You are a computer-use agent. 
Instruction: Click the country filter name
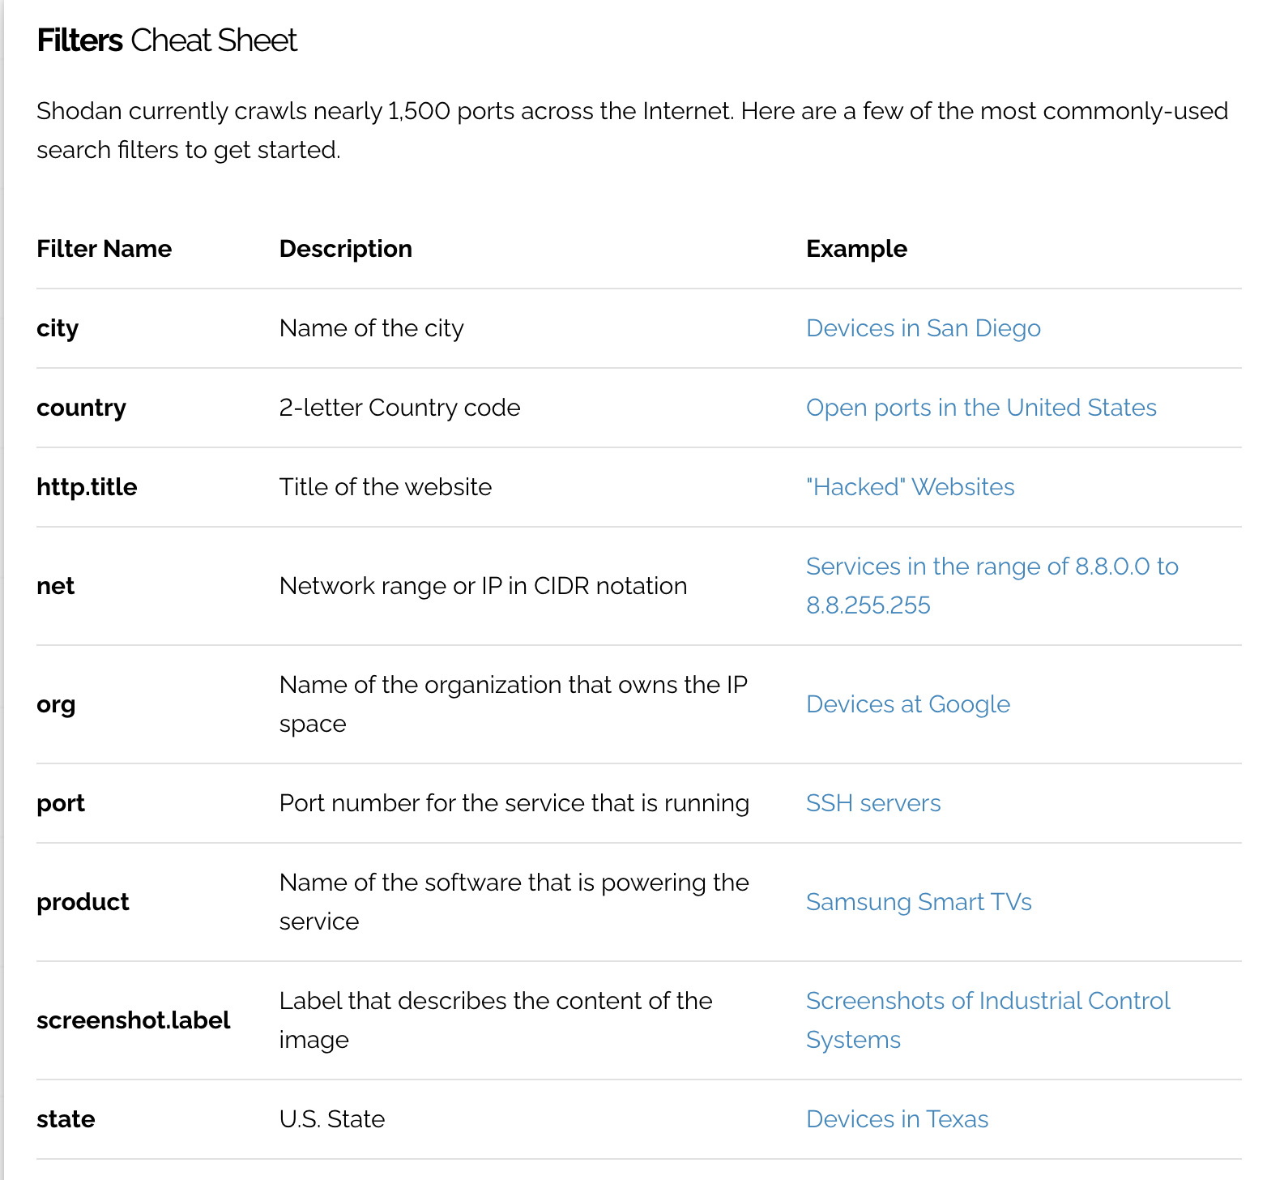pyautogui.click(x=81, y=408)
